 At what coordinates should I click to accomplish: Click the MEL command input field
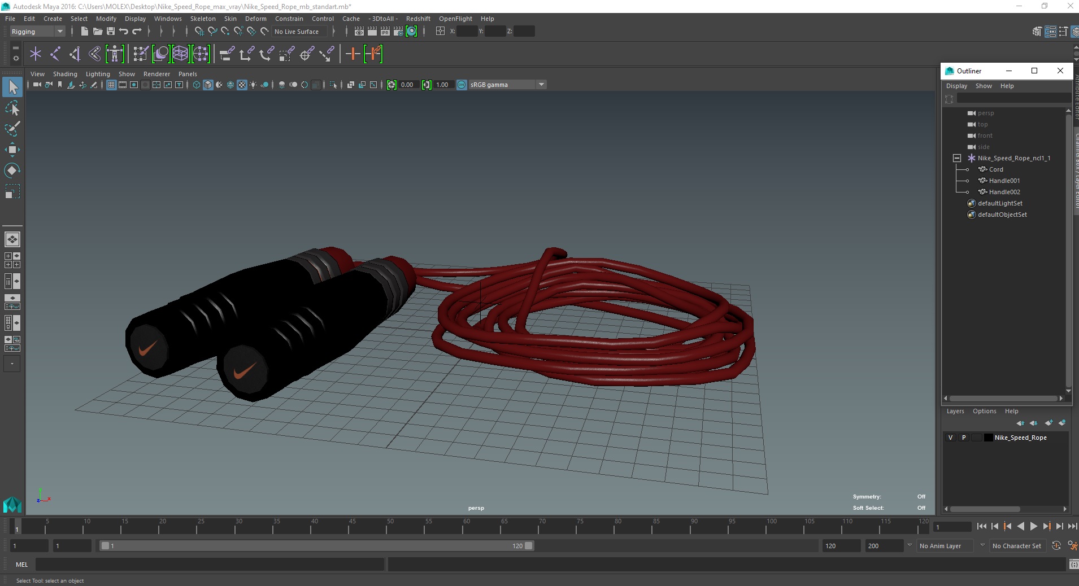(x=210, y=565)
